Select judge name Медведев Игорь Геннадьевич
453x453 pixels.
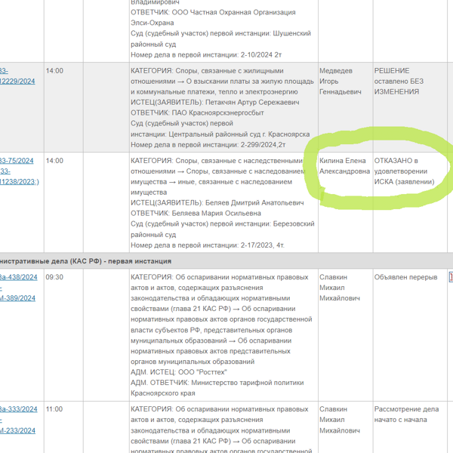341,82
